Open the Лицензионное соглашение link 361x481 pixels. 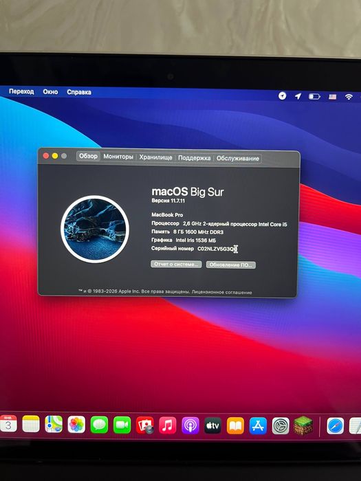click(x=221, y=292)
